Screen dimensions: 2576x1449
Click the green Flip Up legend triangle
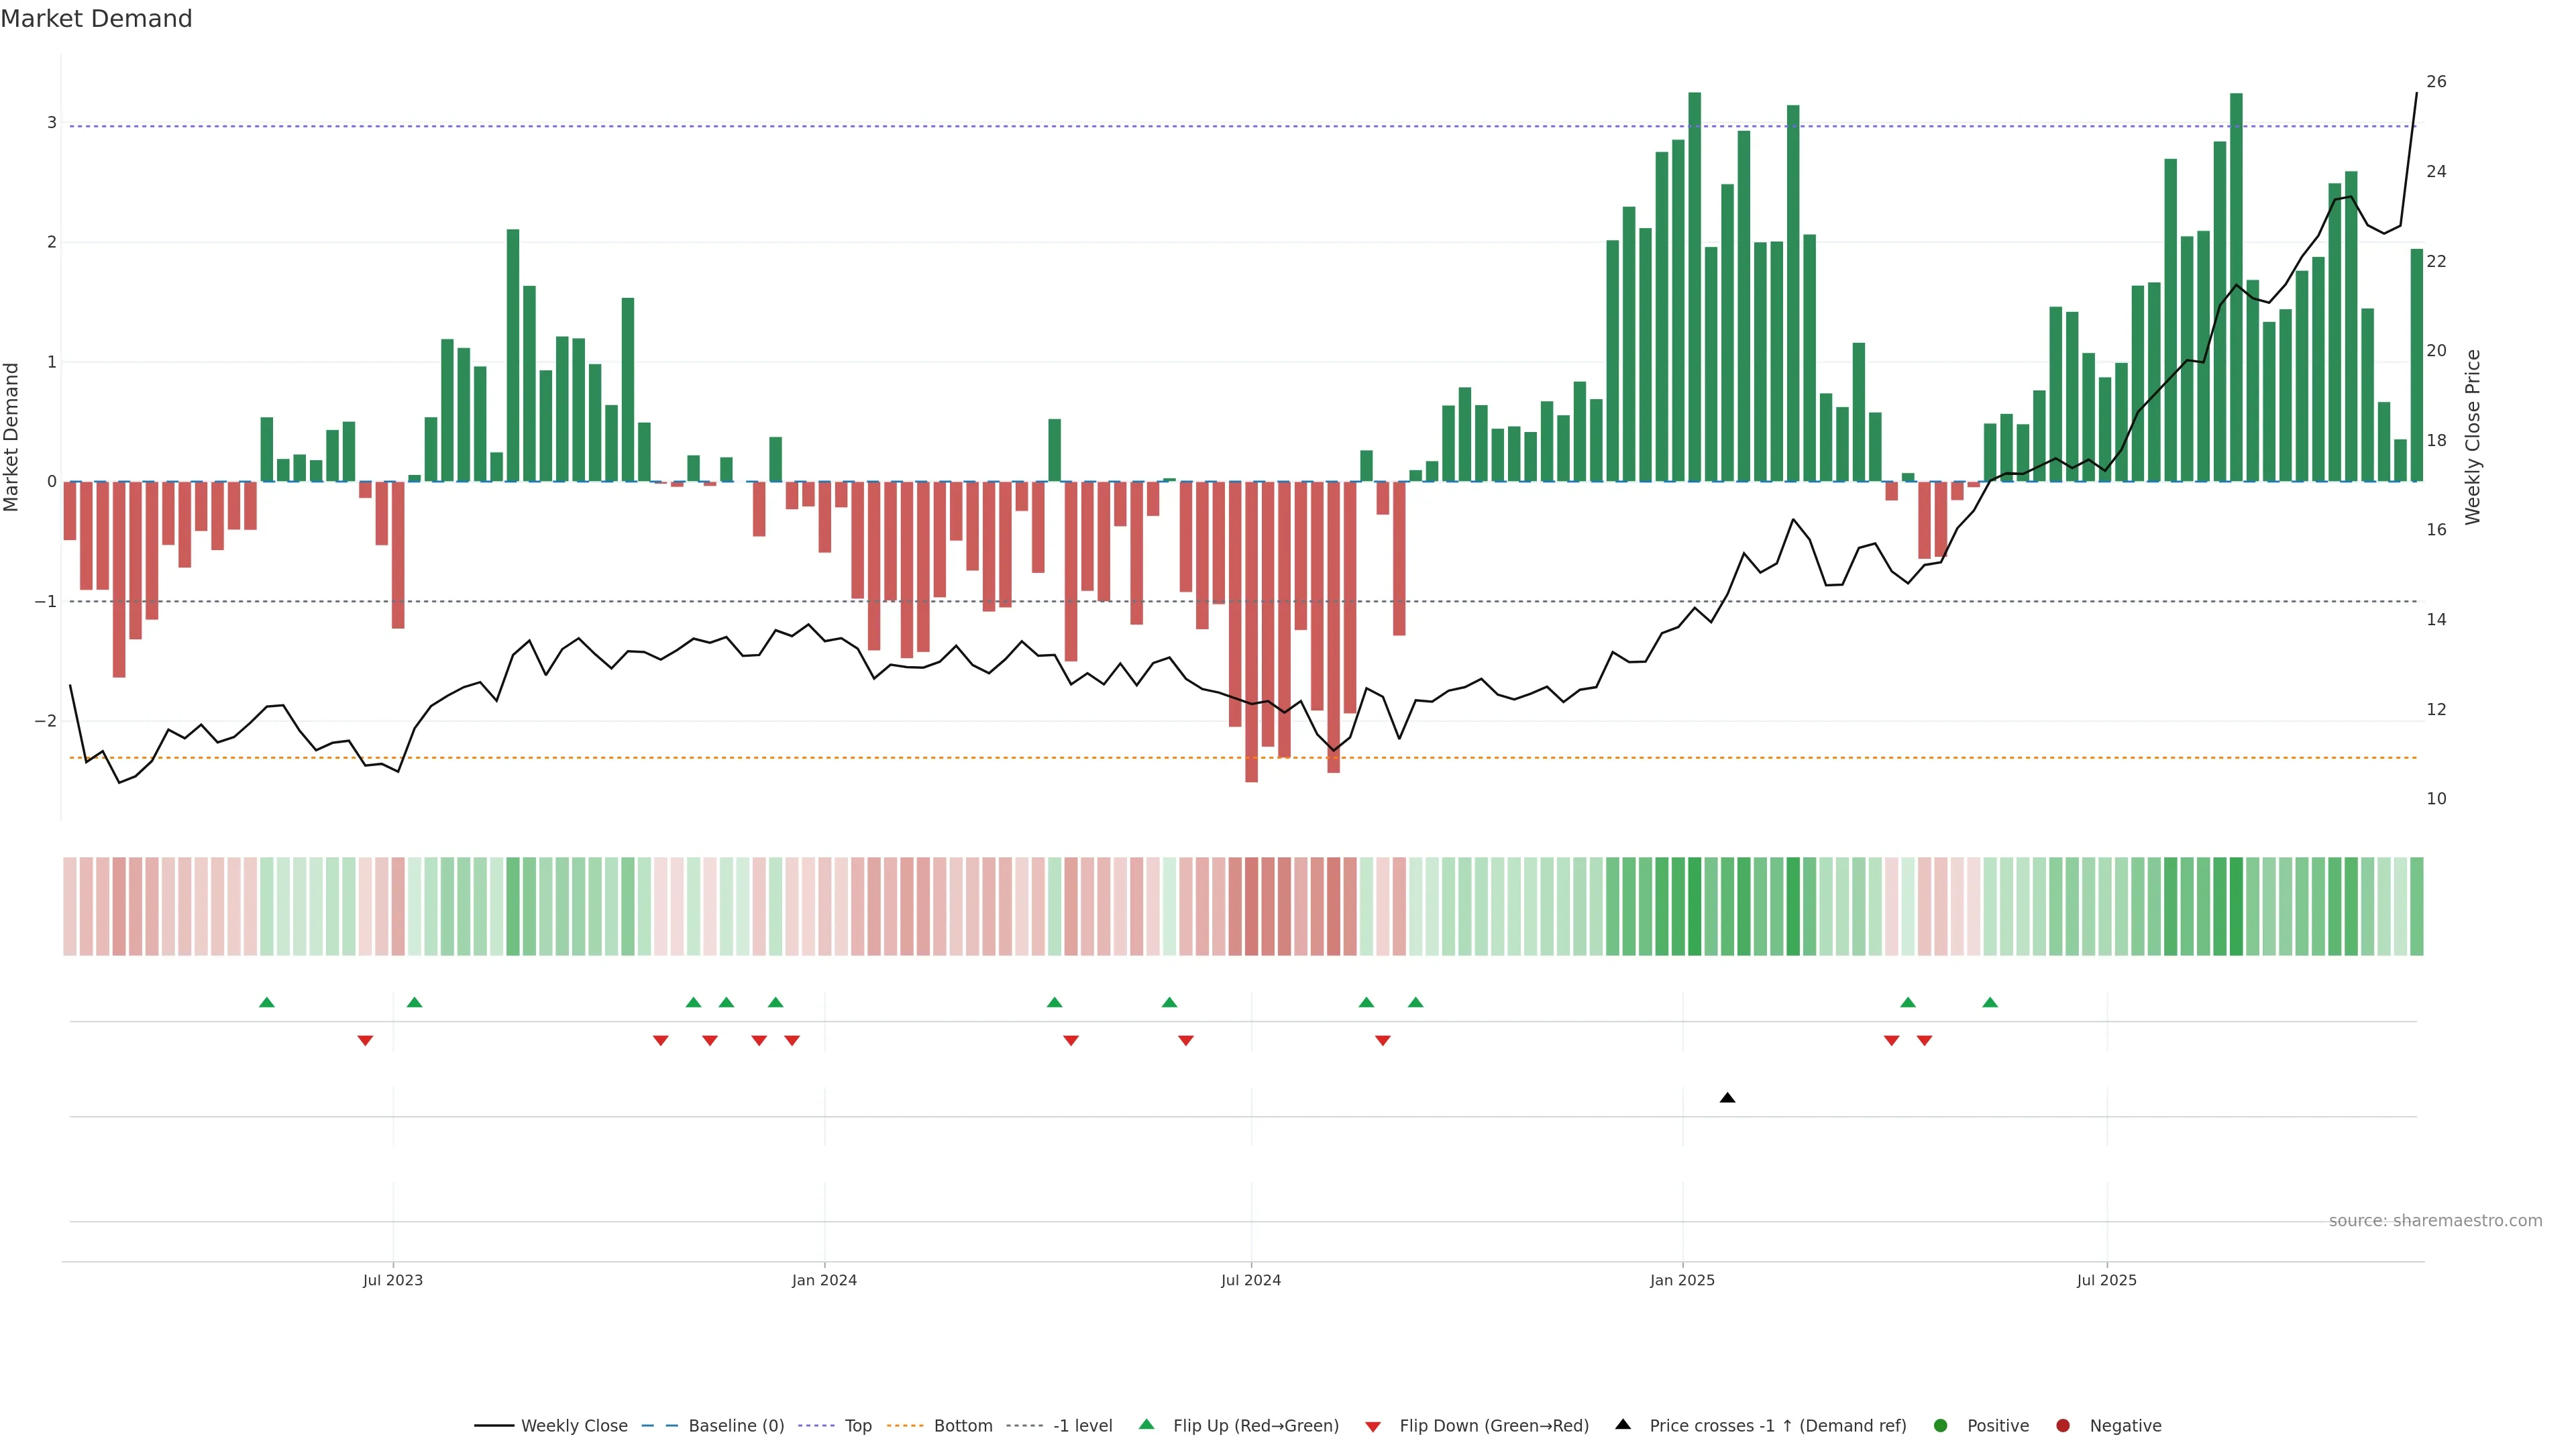1147,1424
